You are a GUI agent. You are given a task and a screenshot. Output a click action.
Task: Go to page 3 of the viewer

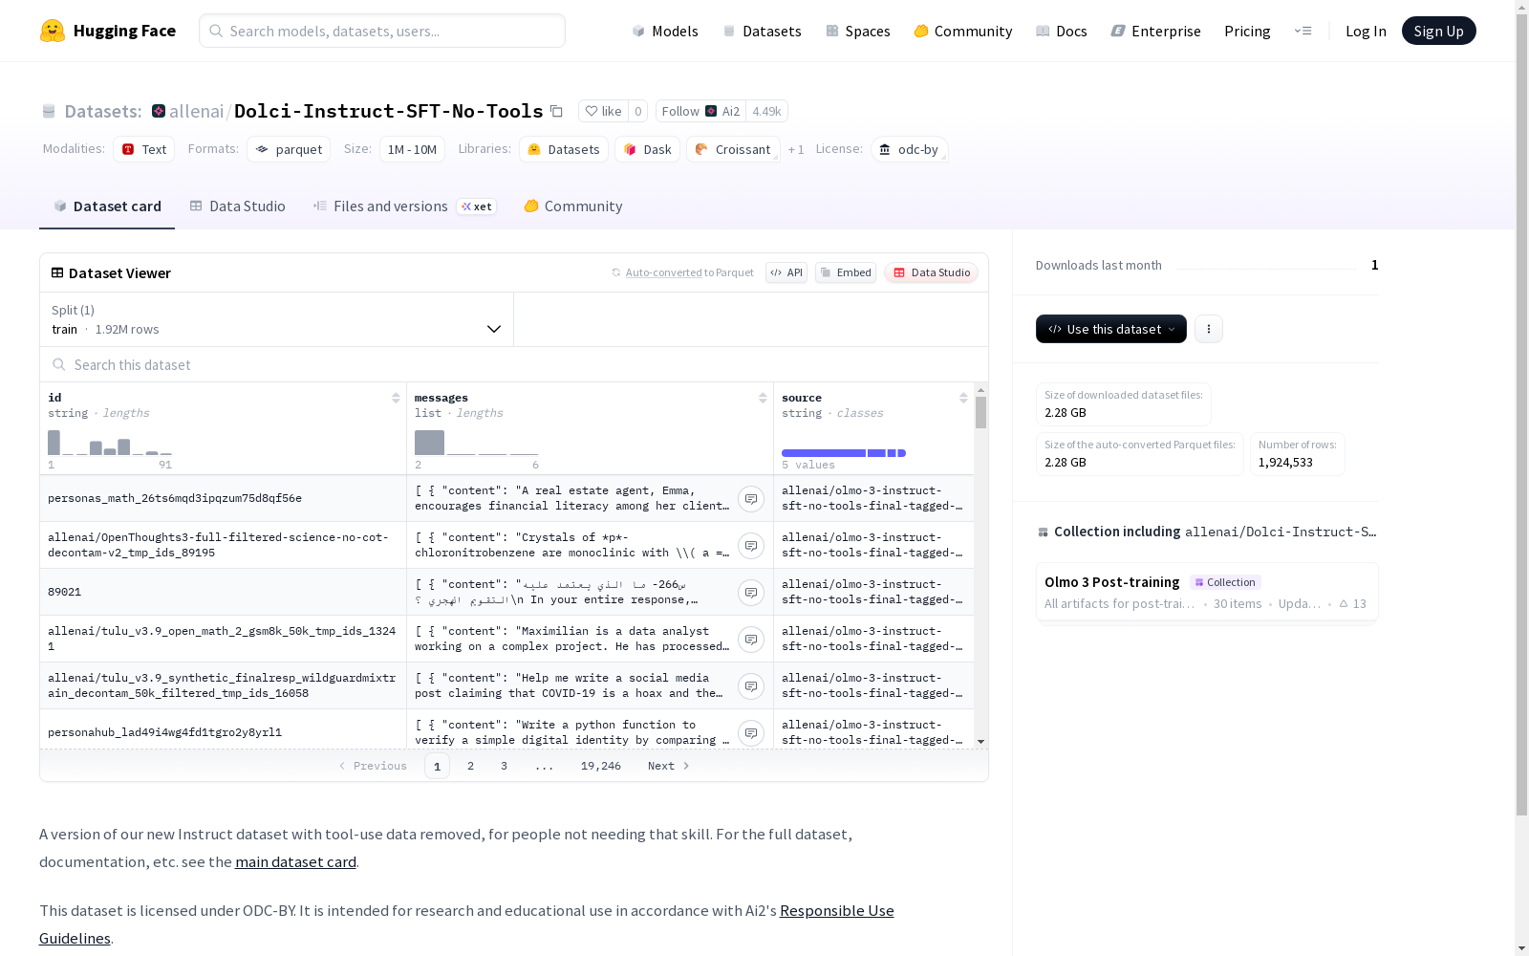point(504,766)
